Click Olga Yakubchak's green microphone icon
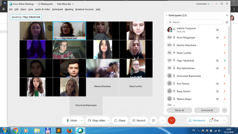Viewport: 238px width, 134px height. tap(225, 60)
